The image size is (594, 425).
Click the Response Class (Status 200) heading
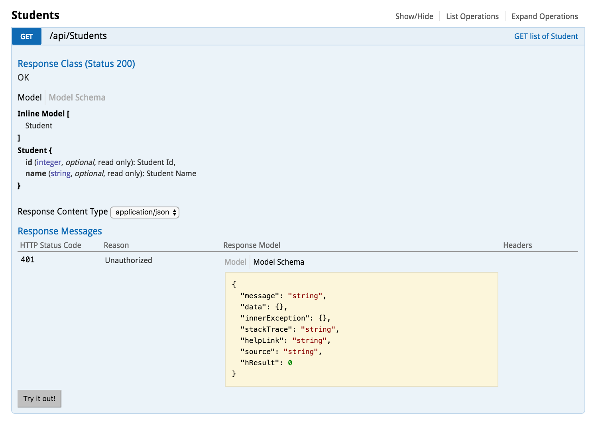[x=76, y=64]
